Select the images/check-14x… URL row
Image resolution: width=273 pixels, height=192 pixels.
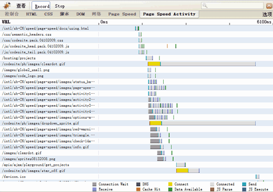tap(136, 141)
